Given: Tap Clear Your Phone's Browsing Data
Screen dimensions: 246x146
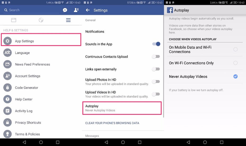Looking at the screenshot, I should 112,123.
